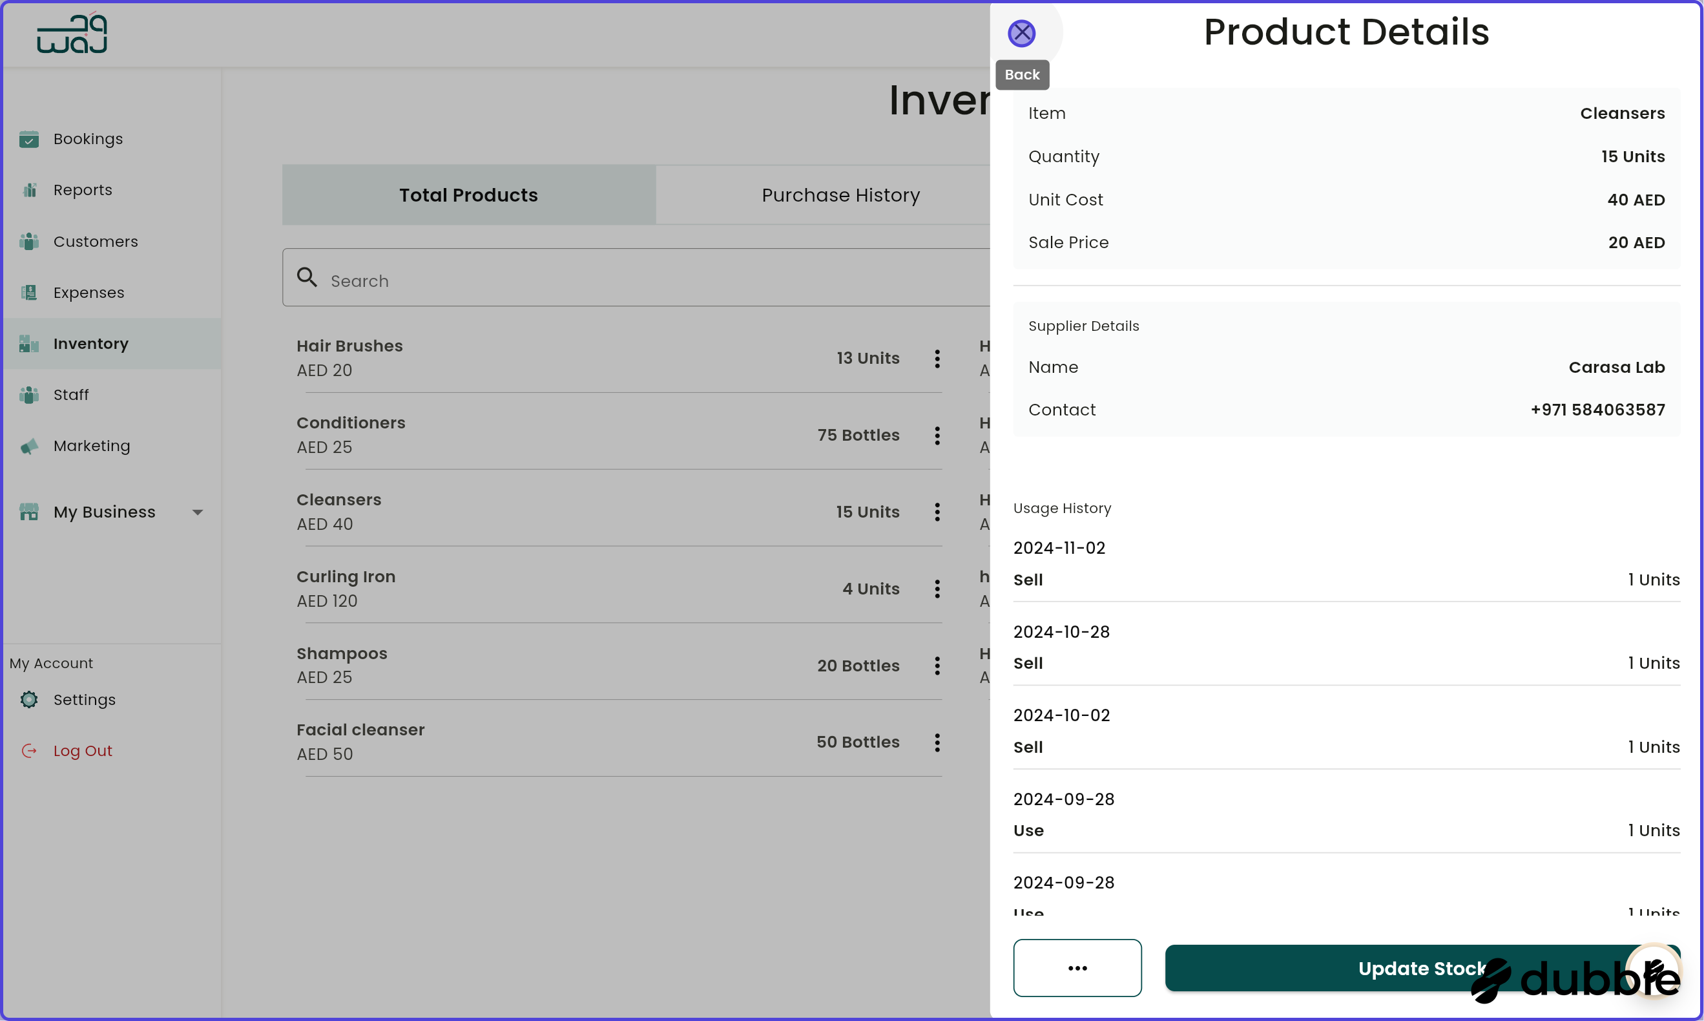Screen dimensions: 1704x1021
Task: Select the Inventory sidebar icon
Action: tap(29, 343)
